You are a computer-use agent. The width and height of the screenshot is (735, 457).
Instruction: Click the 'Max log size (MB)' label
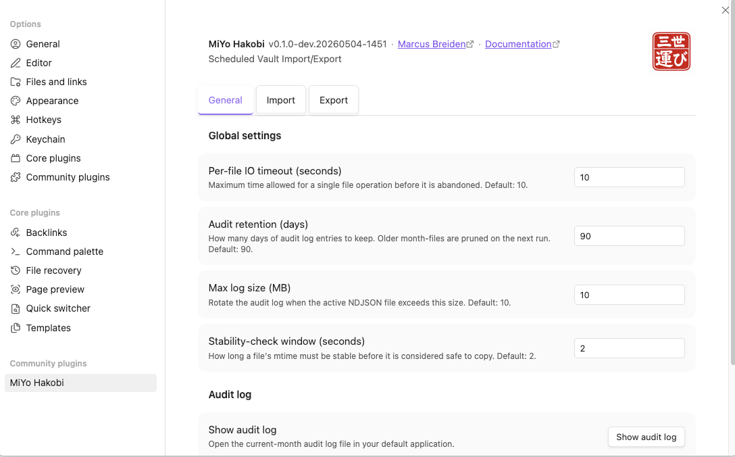249,287
